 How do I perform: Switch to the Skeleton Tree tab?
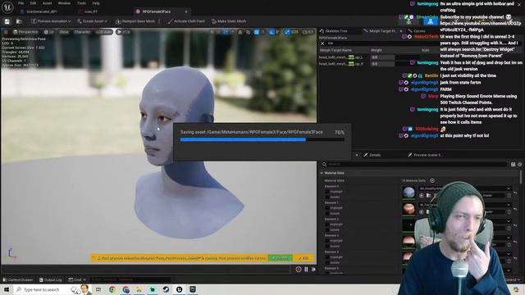coord(334,31)
